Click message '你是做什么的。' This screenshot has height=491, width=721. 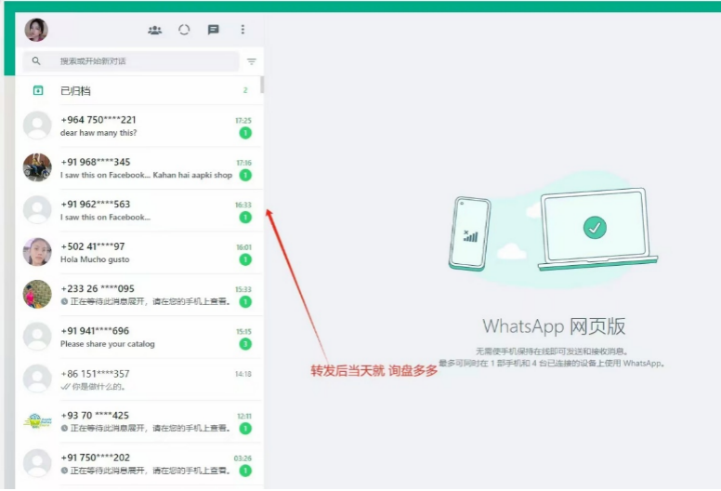tap(98, 387)
